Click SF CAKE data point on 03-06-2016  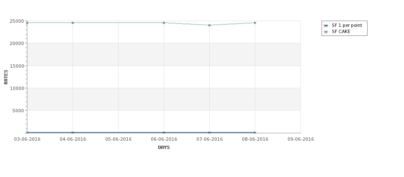click(x=27, y=23)
